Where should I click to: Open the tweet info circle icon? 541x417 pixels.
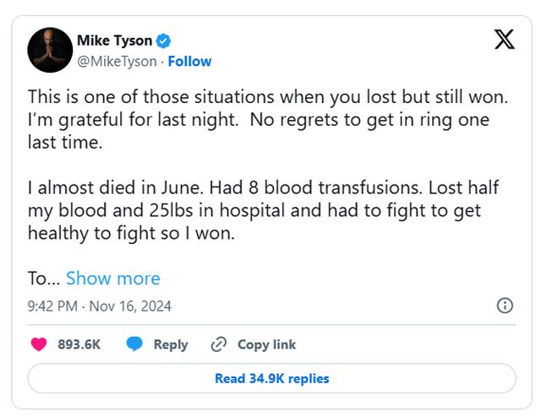(505, 306)
